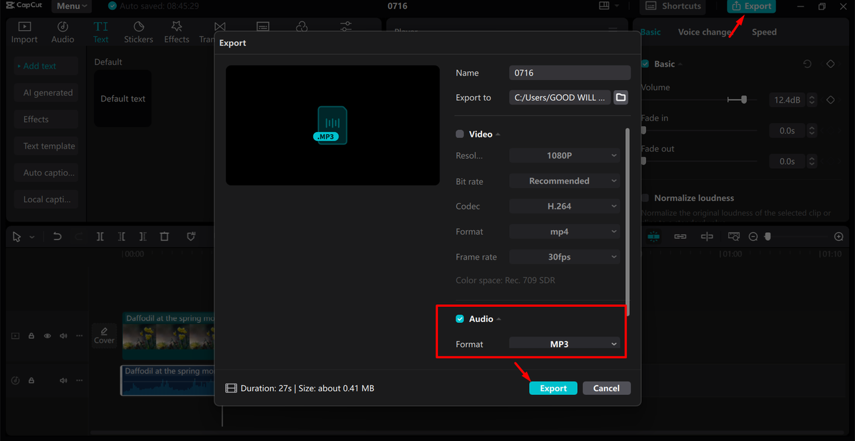Viewport: 855px width, 441px height.
Task: Click the Volume keyframe diamond icon
Action: 830,100
